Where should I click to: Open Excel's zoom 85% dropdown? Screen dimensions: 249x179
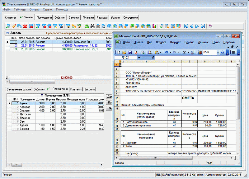click(x=218, y=52)
